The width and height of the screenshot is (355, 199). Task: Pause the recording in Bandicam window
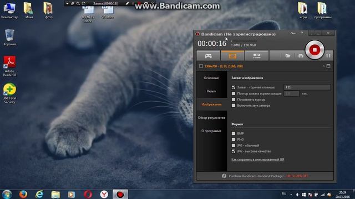click(328, 55)
